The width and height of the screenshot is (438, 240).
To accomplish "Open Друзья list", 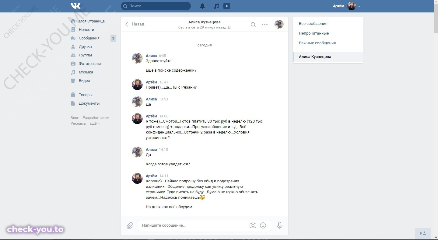I will coord(85,47).
